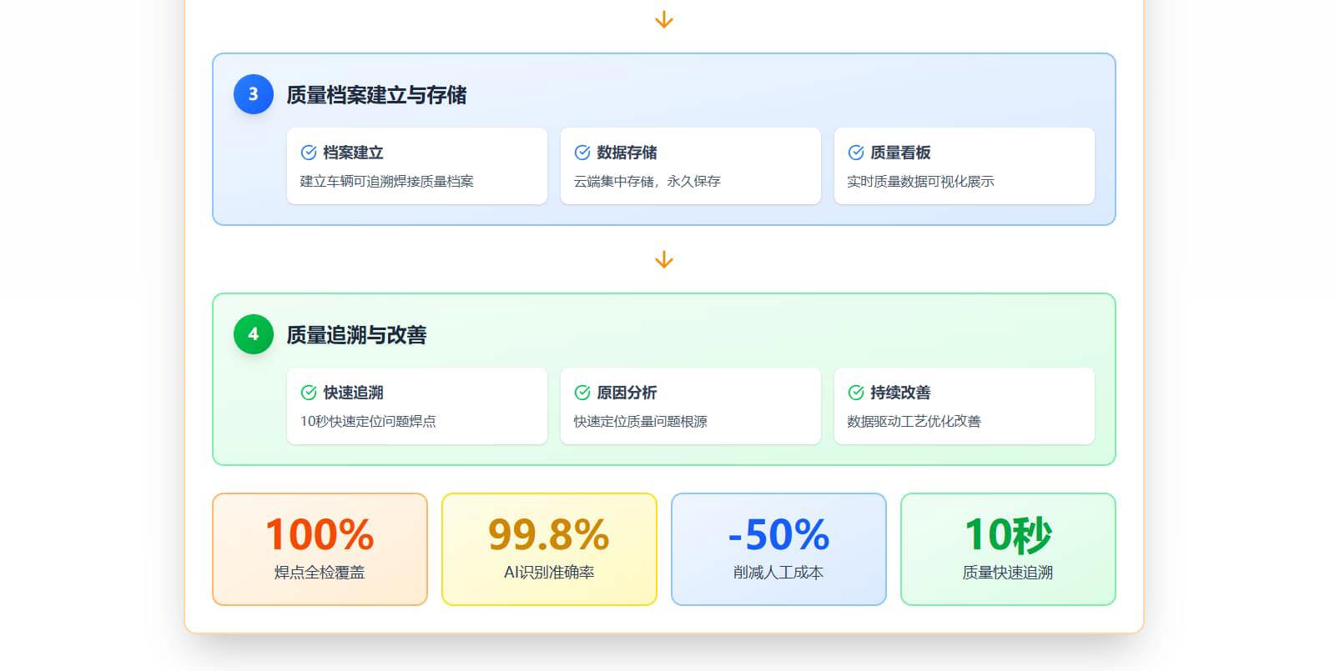Click the 云端集中存储，永久保存 text
Screen dimensions: 1335x671
(x=647, y=182)
